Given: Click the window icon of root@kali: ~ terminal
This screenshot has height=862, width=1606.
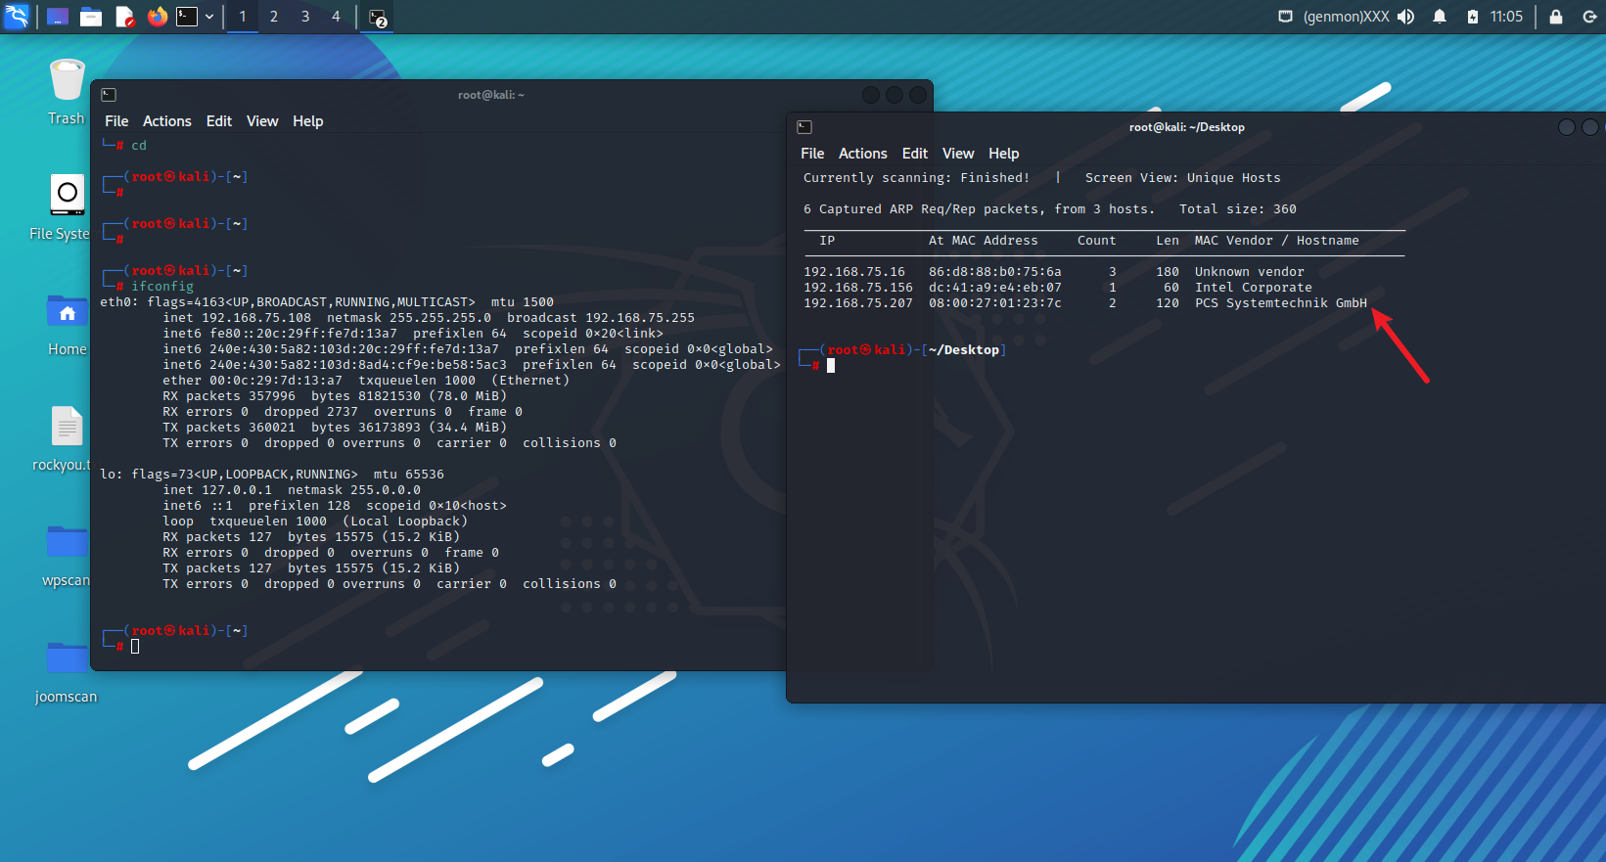Looking at the screenshot, I should click(x=109, y=95).
